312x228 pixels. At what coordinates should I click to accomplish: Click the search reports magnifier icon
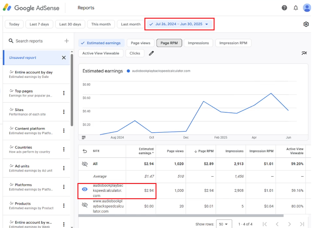tap(11, 41)
